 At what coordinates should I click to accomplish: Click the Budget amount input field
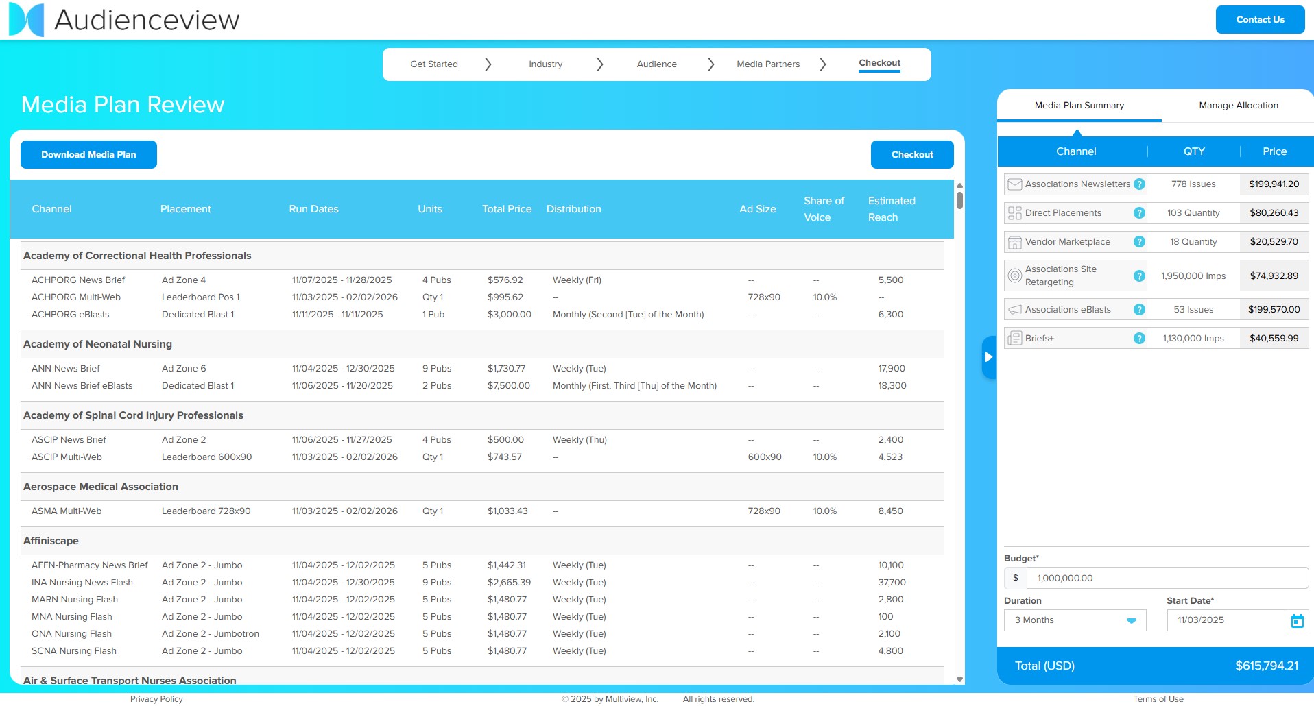point(1167,578)
